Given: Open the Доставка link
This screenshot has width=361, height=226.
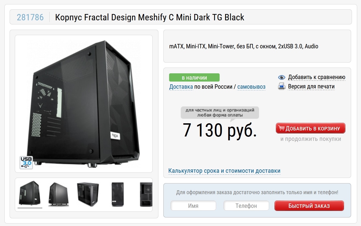Looking at the screenshot, I should click(181, 87).
